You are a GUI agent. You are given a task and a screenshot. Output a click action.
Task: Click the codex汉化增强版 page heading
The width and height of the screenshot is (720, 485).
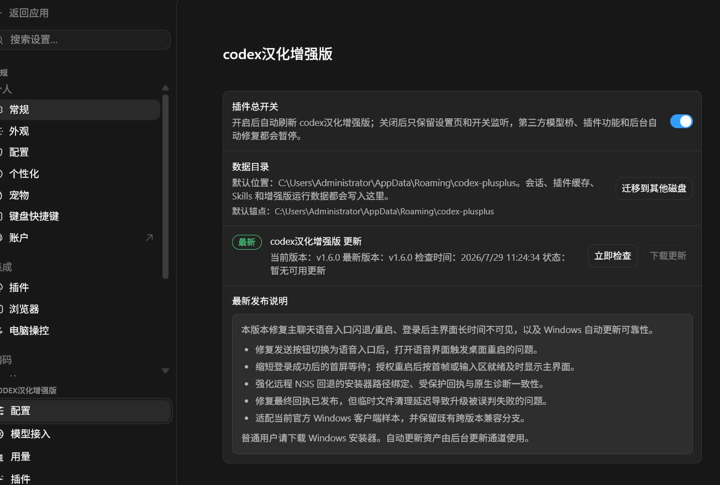point(277,54)
